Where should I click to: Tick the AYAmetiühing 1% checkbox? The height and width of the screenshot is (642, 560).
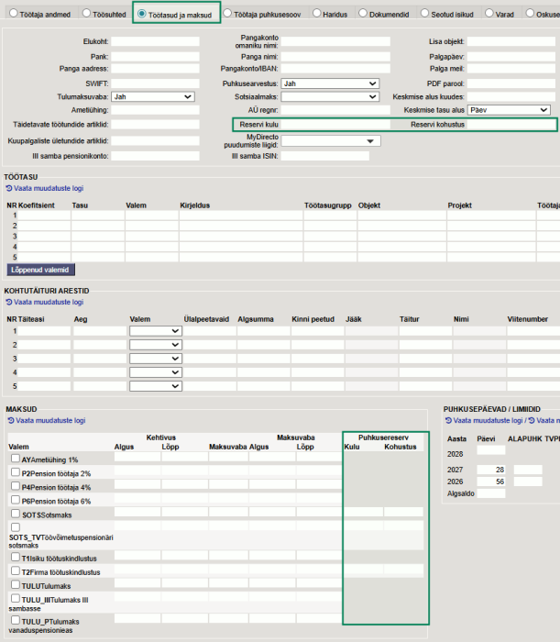[x=16, y=459]
